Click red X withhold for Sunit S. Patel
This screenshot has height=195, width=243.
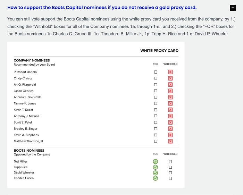(x=170, y=122)
